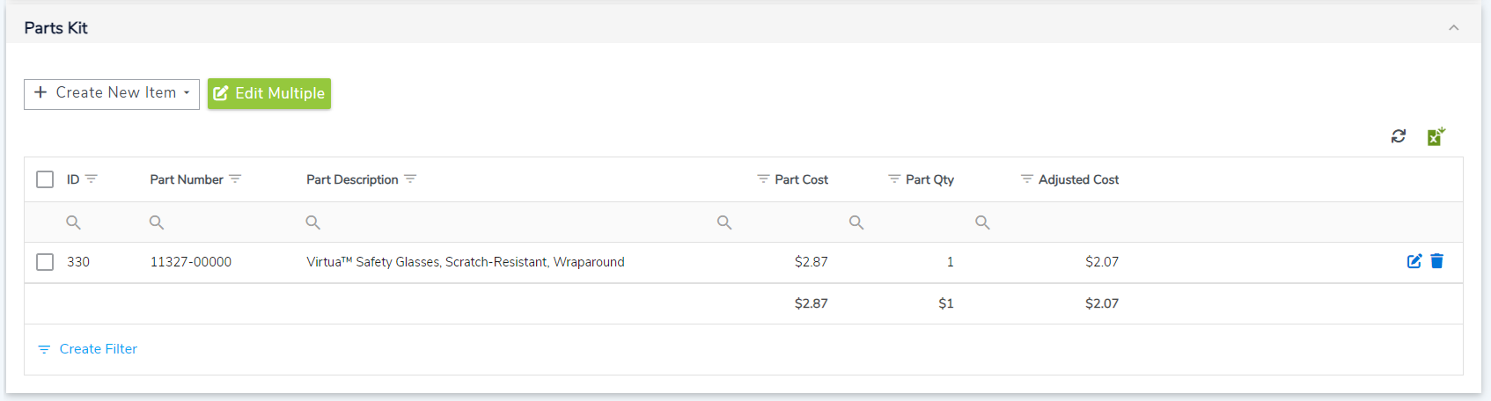
Task: Open the Part Cost column filter icon
Action: pos(763,179)
